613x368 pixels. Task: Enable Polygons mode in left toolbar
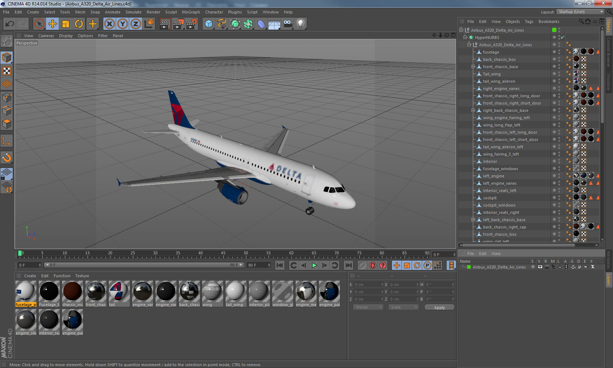click(7, 124)
